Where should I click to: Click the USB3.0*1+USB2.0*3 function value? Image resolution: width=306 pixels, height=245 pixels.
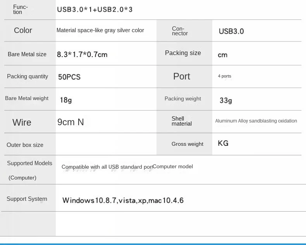[x=95, y=9]
